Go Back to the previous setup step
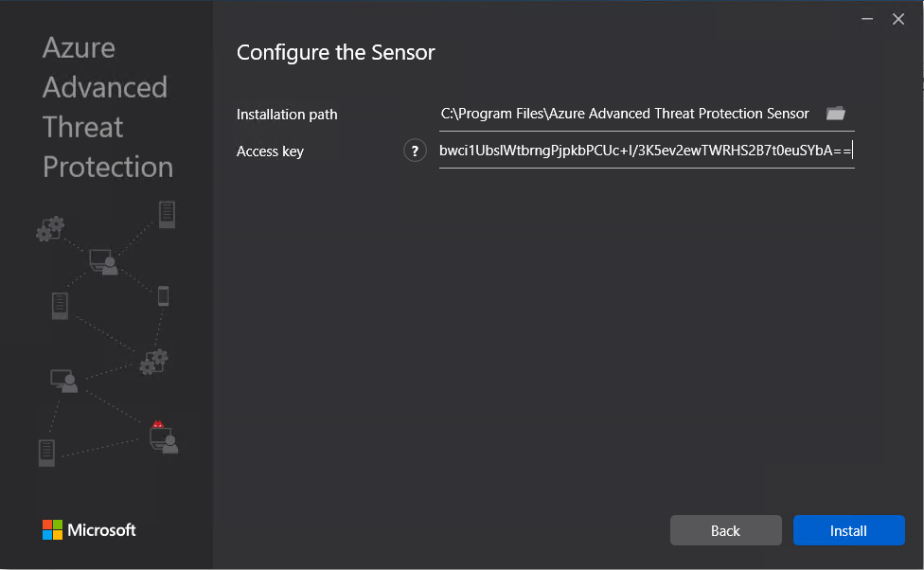Viewport: 924px width, 570px height. coord(725,530)
